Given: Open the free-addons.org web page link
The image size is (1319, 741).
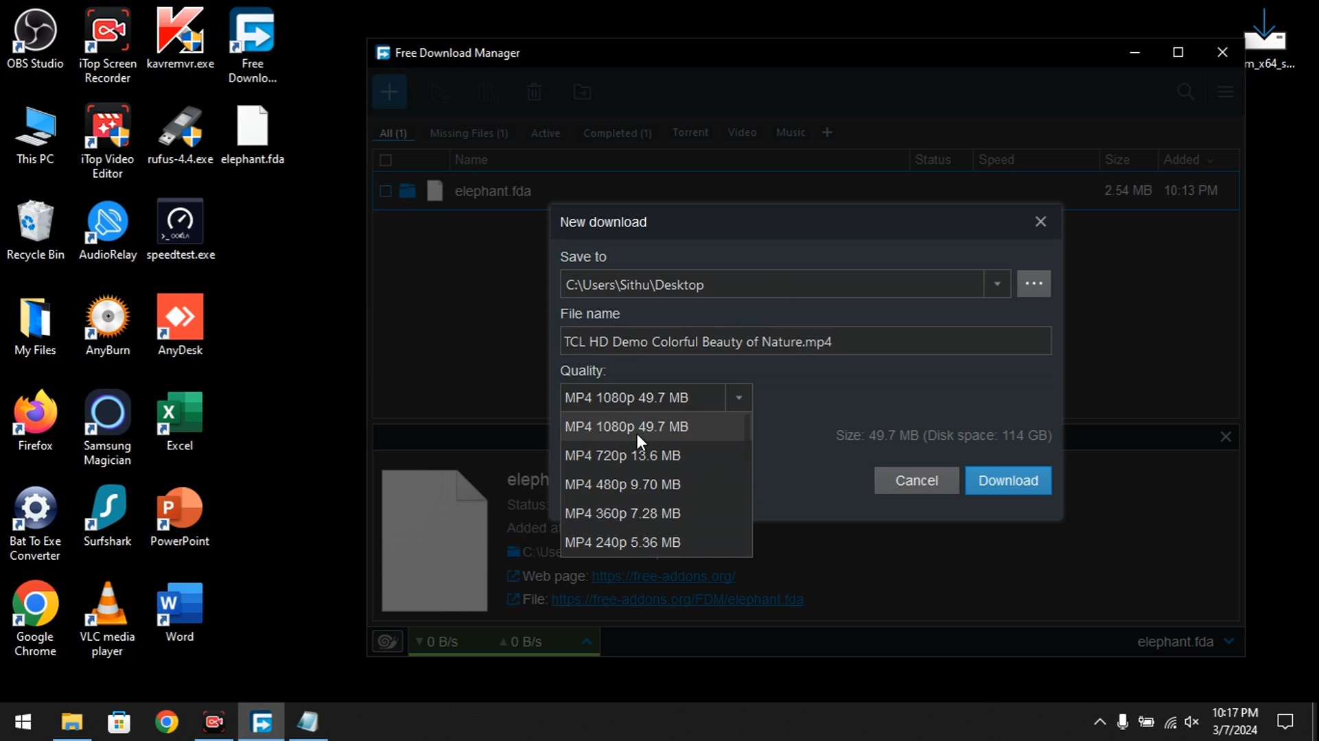Looking at the screenshot, I should coord(664,576).
